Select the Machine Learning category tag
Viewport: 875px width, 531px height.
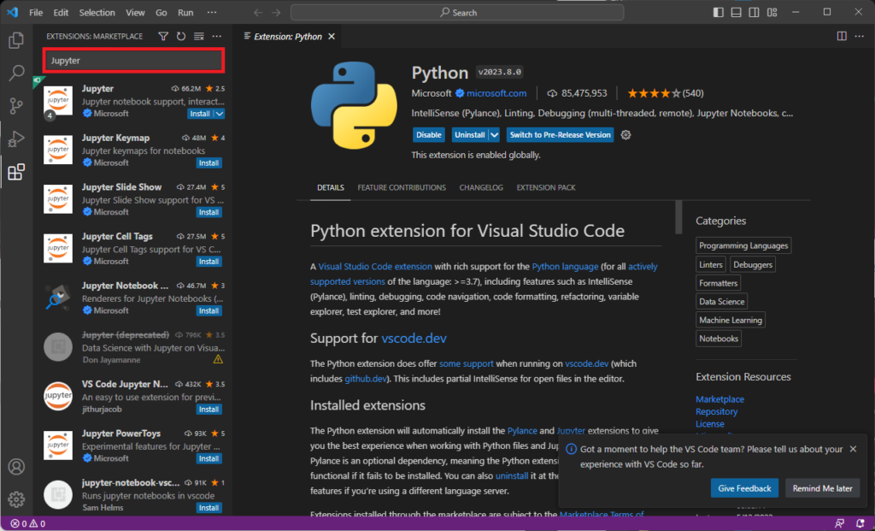pos(730,320)
